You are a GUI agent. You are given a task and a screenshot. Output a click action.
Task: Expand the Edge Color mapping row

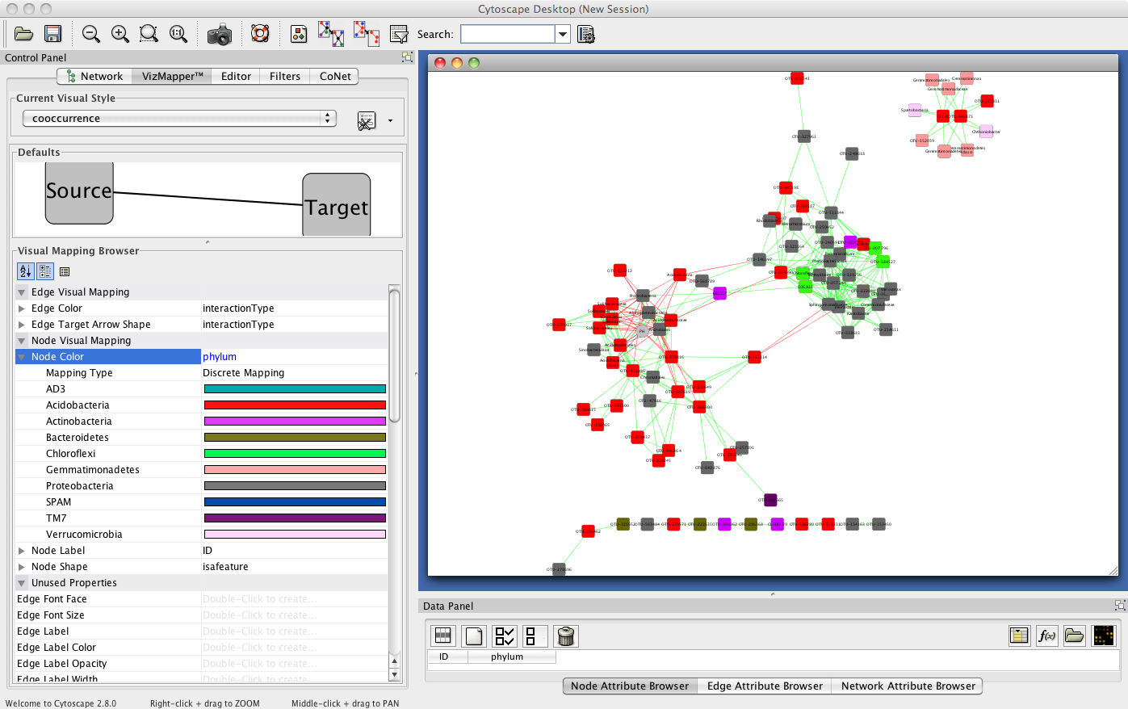click(x=22, y=308)
